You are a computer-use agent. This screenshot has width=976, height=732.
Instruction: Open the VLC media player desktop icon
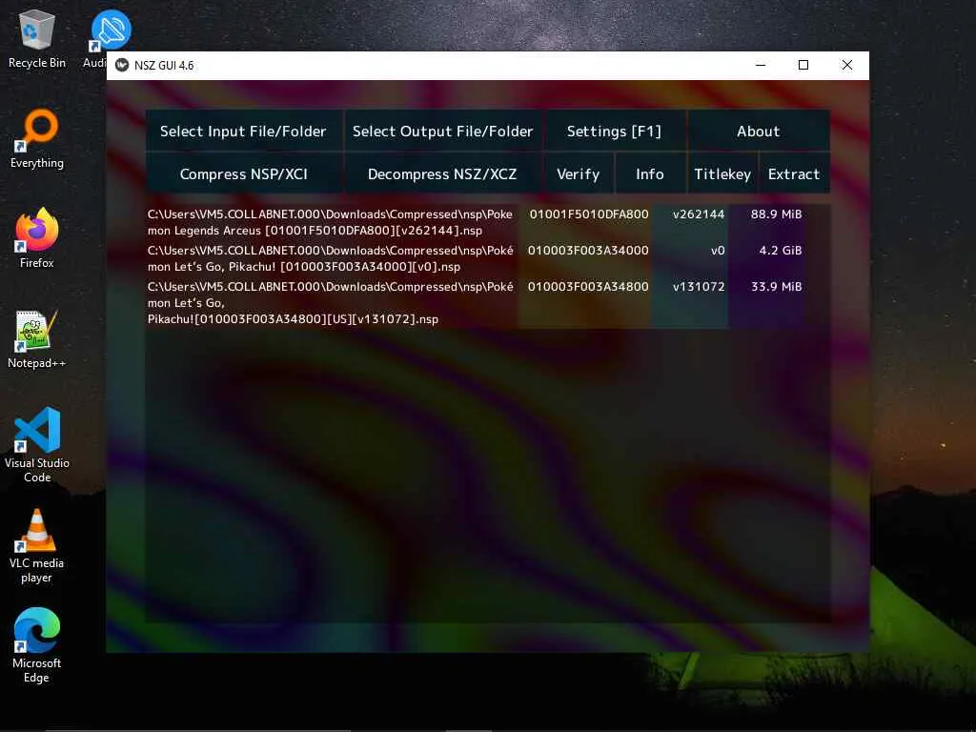tap(37, 546)
